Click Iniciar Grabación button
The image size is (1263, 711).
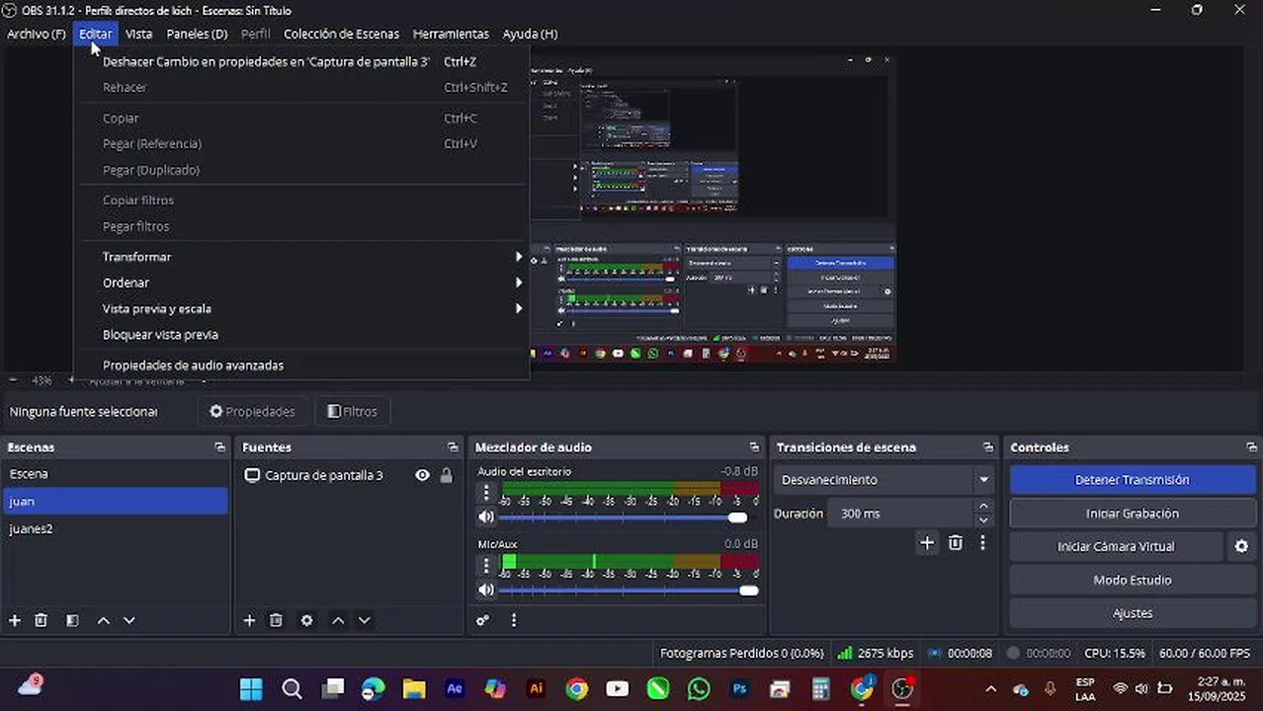1132,513
